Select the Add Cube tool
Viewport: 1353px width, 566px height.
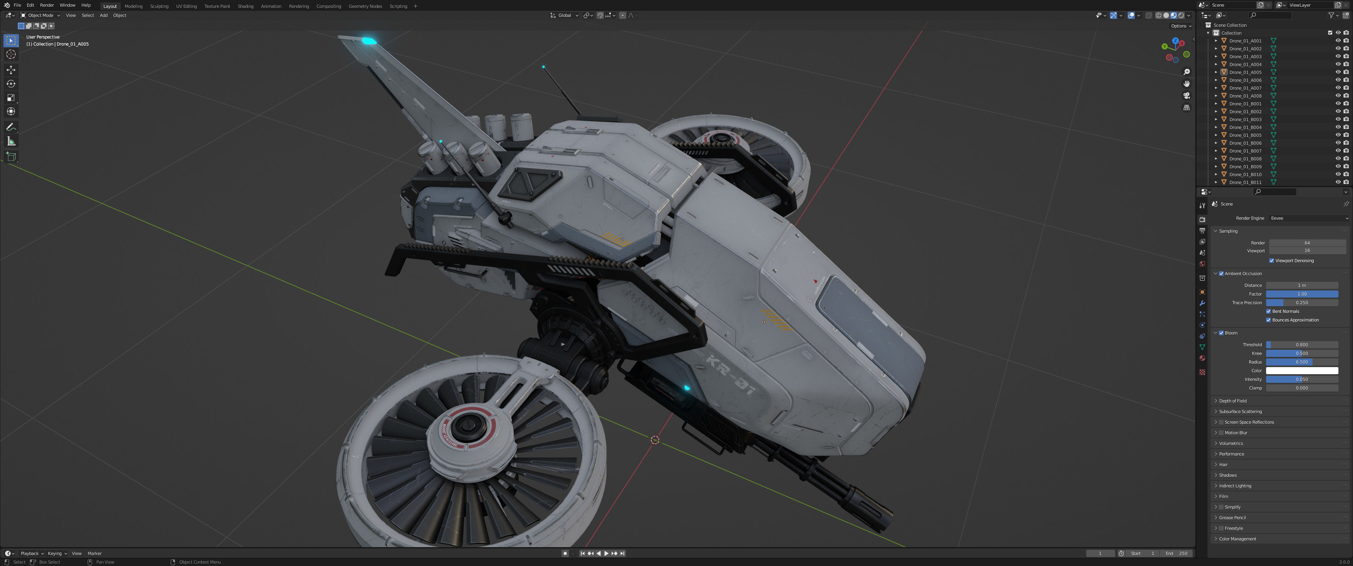[11, 156]
